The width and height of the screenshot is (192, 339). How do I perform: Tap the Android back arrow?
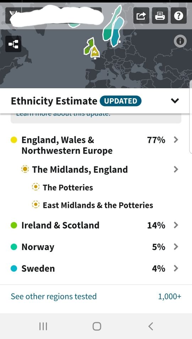pos(151,326)
